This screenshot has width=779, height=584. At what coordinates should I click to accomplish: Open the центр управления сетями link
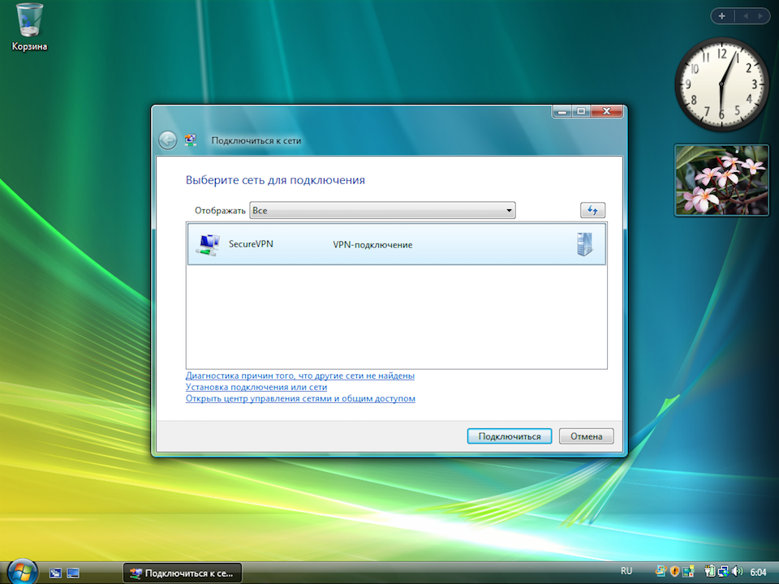click(300, 399)
